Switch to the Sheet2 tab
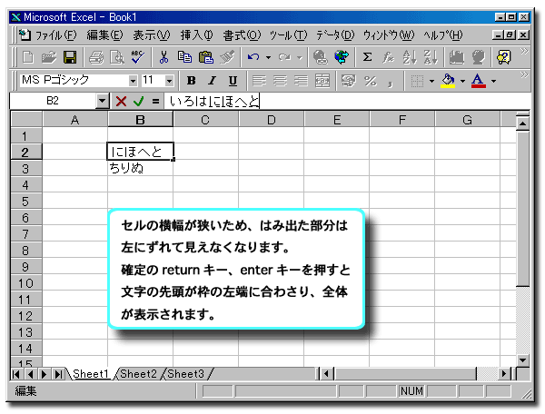 click(138, 374)
